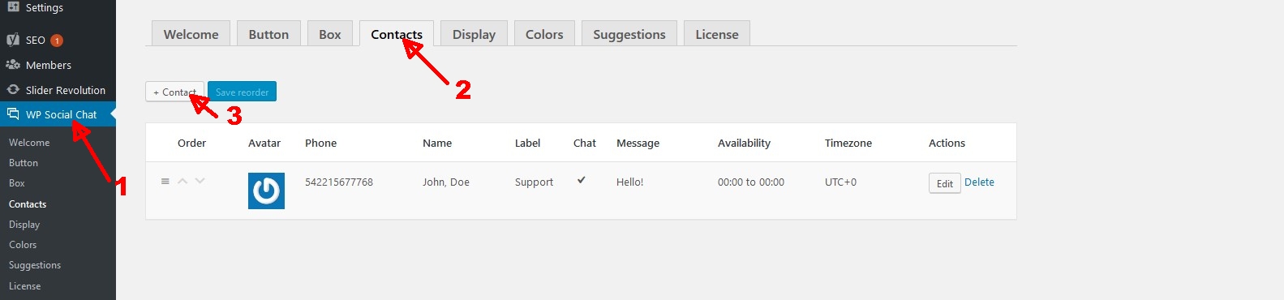Select the Suggestions tab
This screenshot has height=300, width=1284.
click(629, 34)
